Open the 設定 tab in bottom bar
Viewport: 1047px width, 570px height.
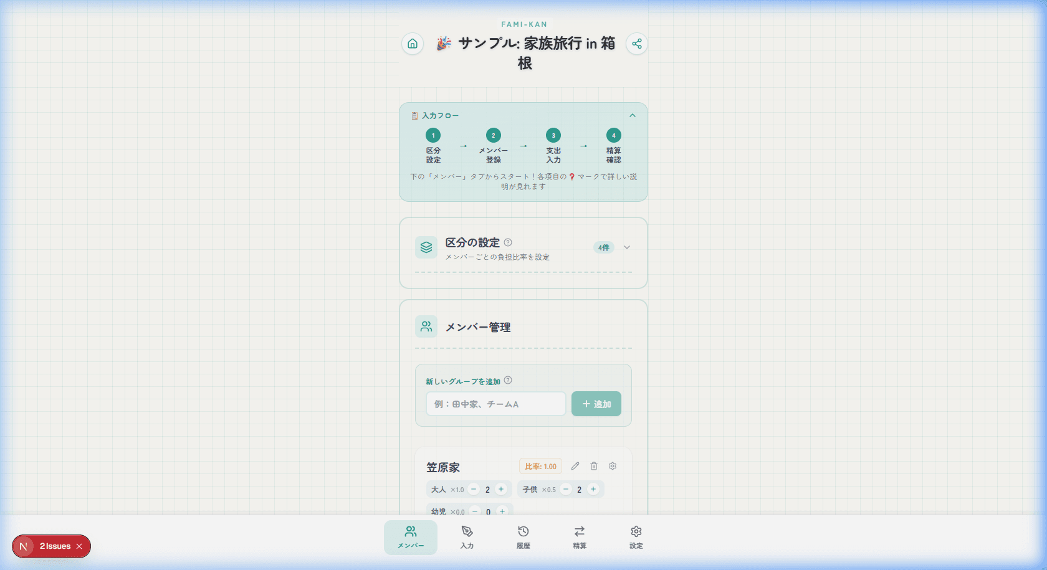[x=635, y=537]
